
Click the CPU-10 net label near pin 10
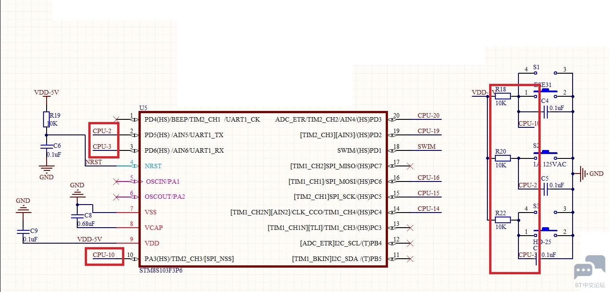click(x=103, y=255)
